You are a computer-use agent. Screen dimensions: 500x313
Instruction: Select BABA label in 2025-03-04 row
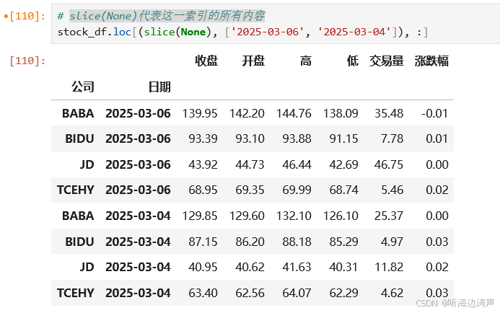[78, 216]
